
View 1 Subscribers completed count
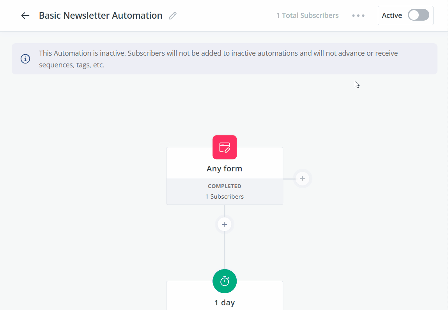[x=225, y=196]
